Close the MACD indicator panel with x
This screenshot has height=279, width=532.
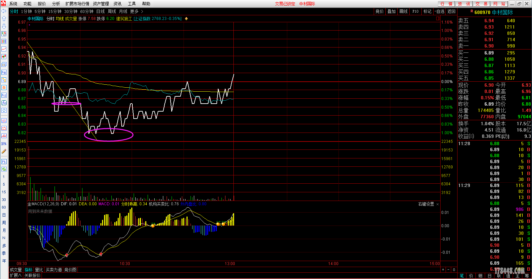coord(438,204)
